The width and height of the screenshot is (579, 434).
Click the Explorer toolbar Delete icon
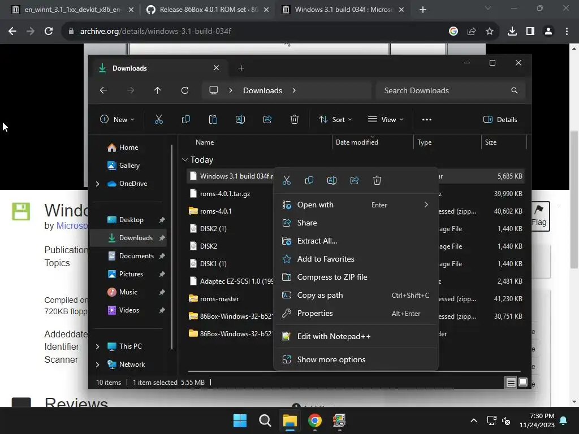294,120
